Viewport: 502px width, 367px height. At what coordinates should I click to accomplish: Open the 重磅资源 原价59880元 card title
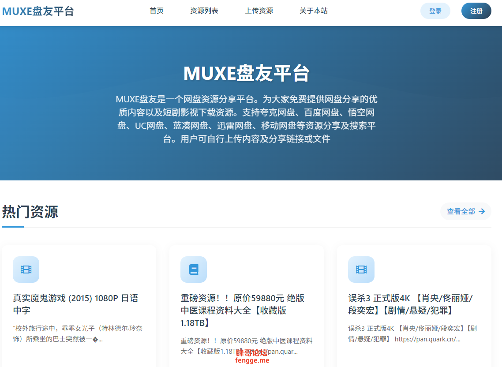coord(242,310)
